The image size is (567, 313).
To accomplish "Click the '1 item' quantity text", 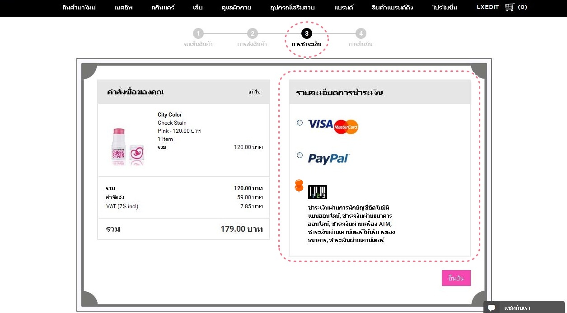I will pyautogui.click(x=165, y=139).
